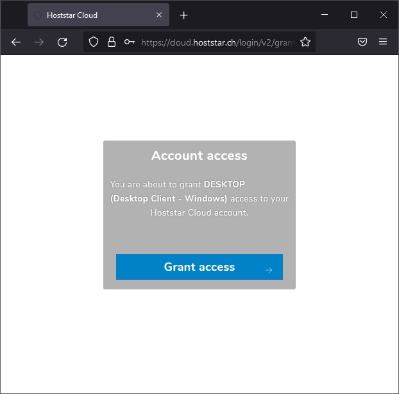
Task: Open saved logins key icon
Action: (130, 42)
